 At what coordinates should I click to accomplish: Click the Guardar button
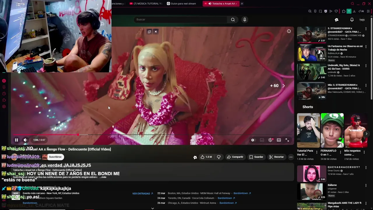[x=256, y=157]
